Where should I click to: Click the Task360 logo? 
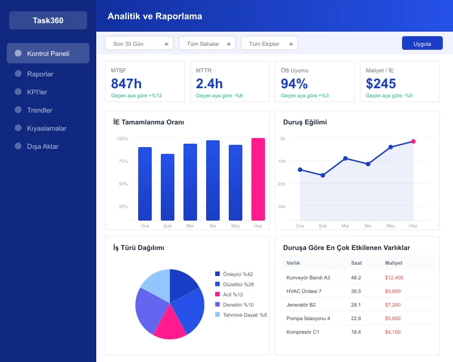coord(48,20)
